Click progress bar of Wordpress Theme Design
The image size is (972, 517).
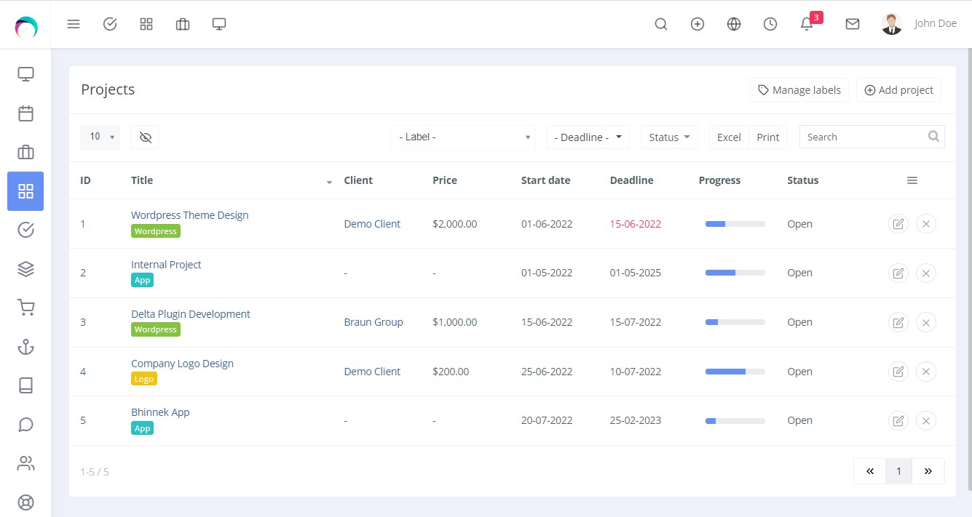735,224
